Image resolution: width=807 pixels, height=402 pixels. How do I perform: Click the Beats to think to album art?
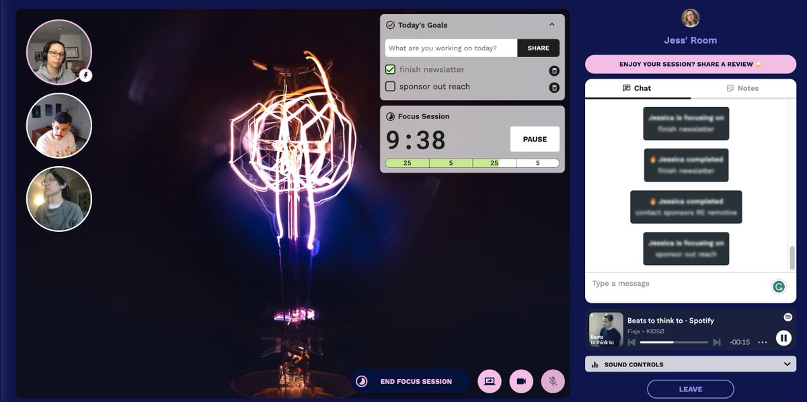click(x=606, y=330)
